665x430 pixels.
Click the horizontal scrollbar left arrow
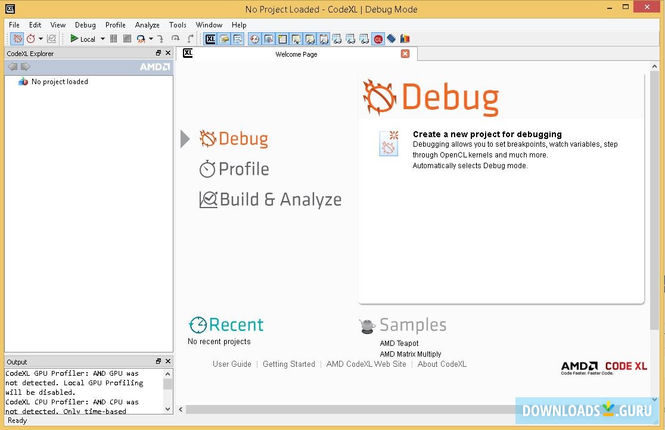pos(181,409)
